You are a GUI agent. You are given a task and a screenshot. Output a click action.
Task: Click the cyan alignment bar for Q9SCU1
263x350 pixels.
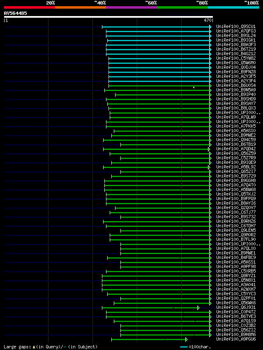coord(157,27)
